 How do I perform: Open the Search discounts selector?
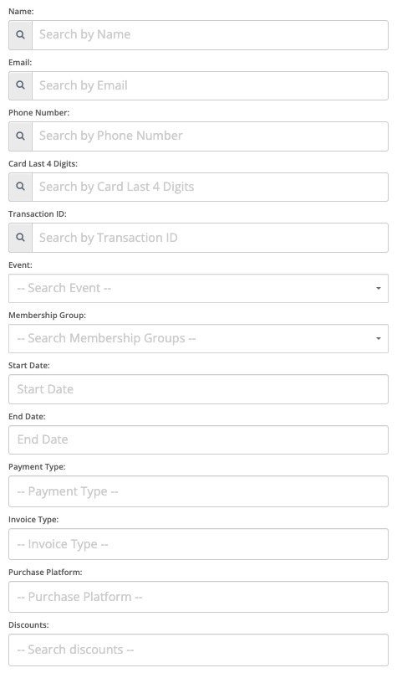pyautogui.click(x=199, y=650)
